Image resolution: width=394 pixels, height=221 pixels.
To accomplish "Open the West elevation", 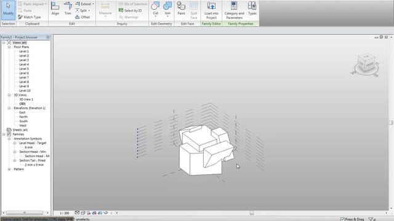I will (x=23, y=125).
